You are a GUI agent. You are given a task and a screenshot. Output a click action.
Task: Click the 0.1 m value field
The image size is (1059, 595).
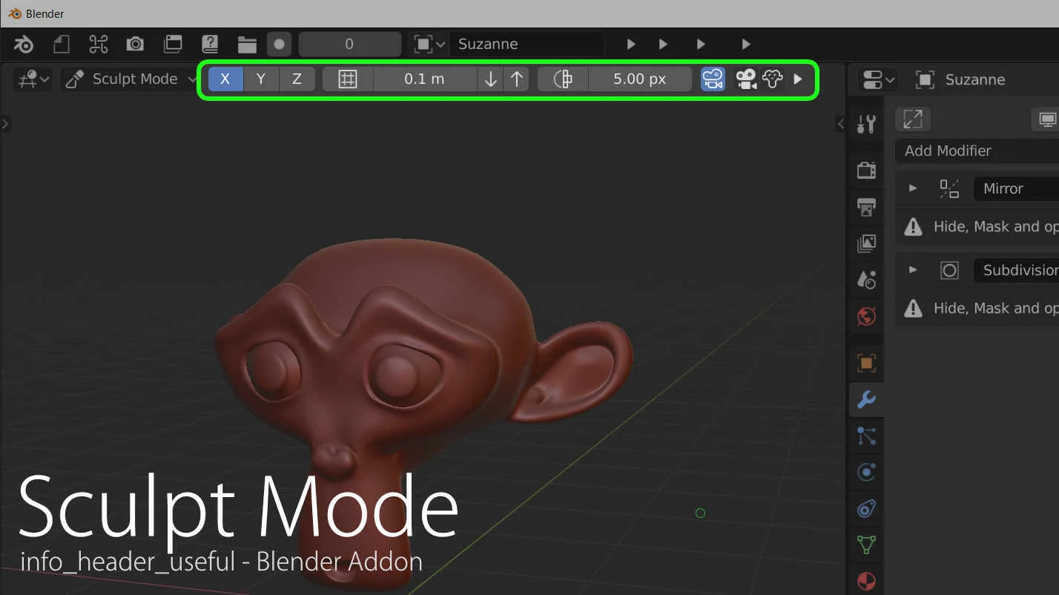pos(424,79)
